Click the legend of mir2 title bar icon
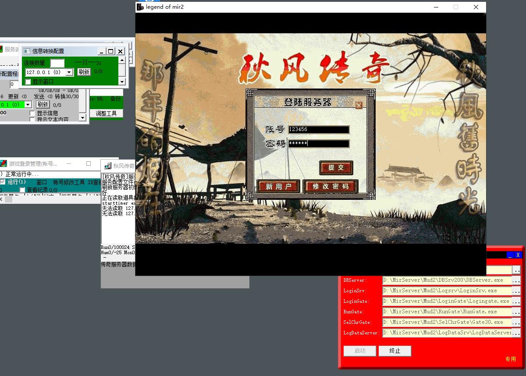The height and width of the screenshot is (376, 526). [140, 7]
